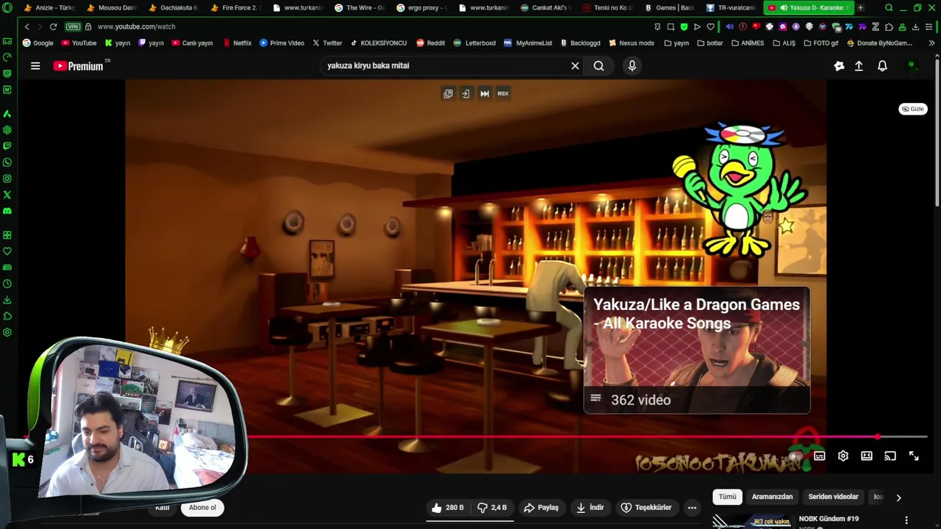Reload the current page
Image resolution: width=941 pixels, height=529 pixels.
click(53, 26)
